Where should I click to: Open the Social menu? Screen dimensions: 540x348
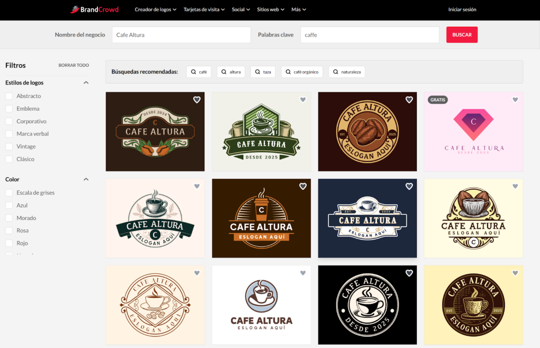pos(240,9)
